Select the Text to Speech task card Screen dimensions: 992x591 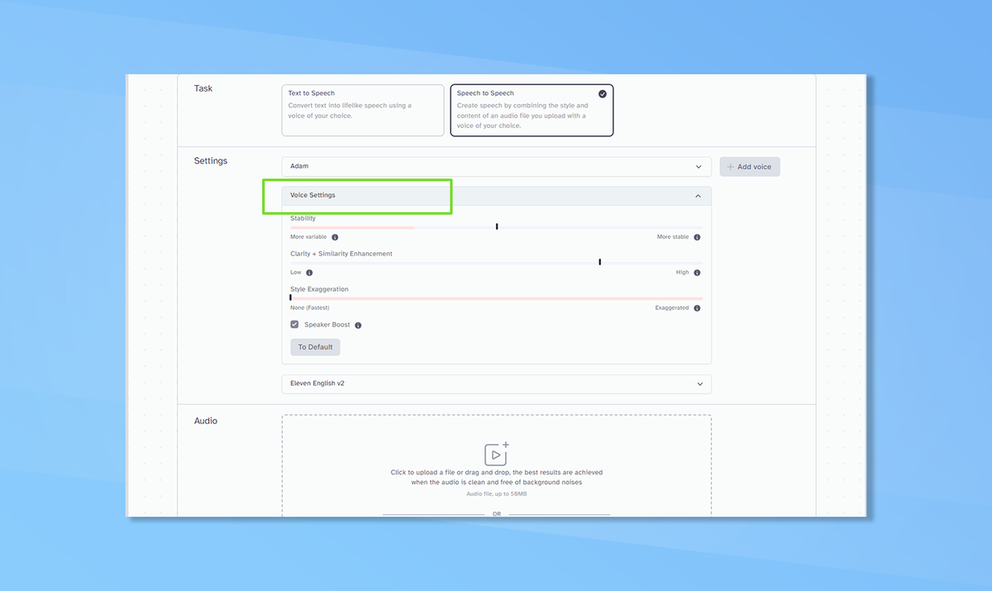[362, 110]
